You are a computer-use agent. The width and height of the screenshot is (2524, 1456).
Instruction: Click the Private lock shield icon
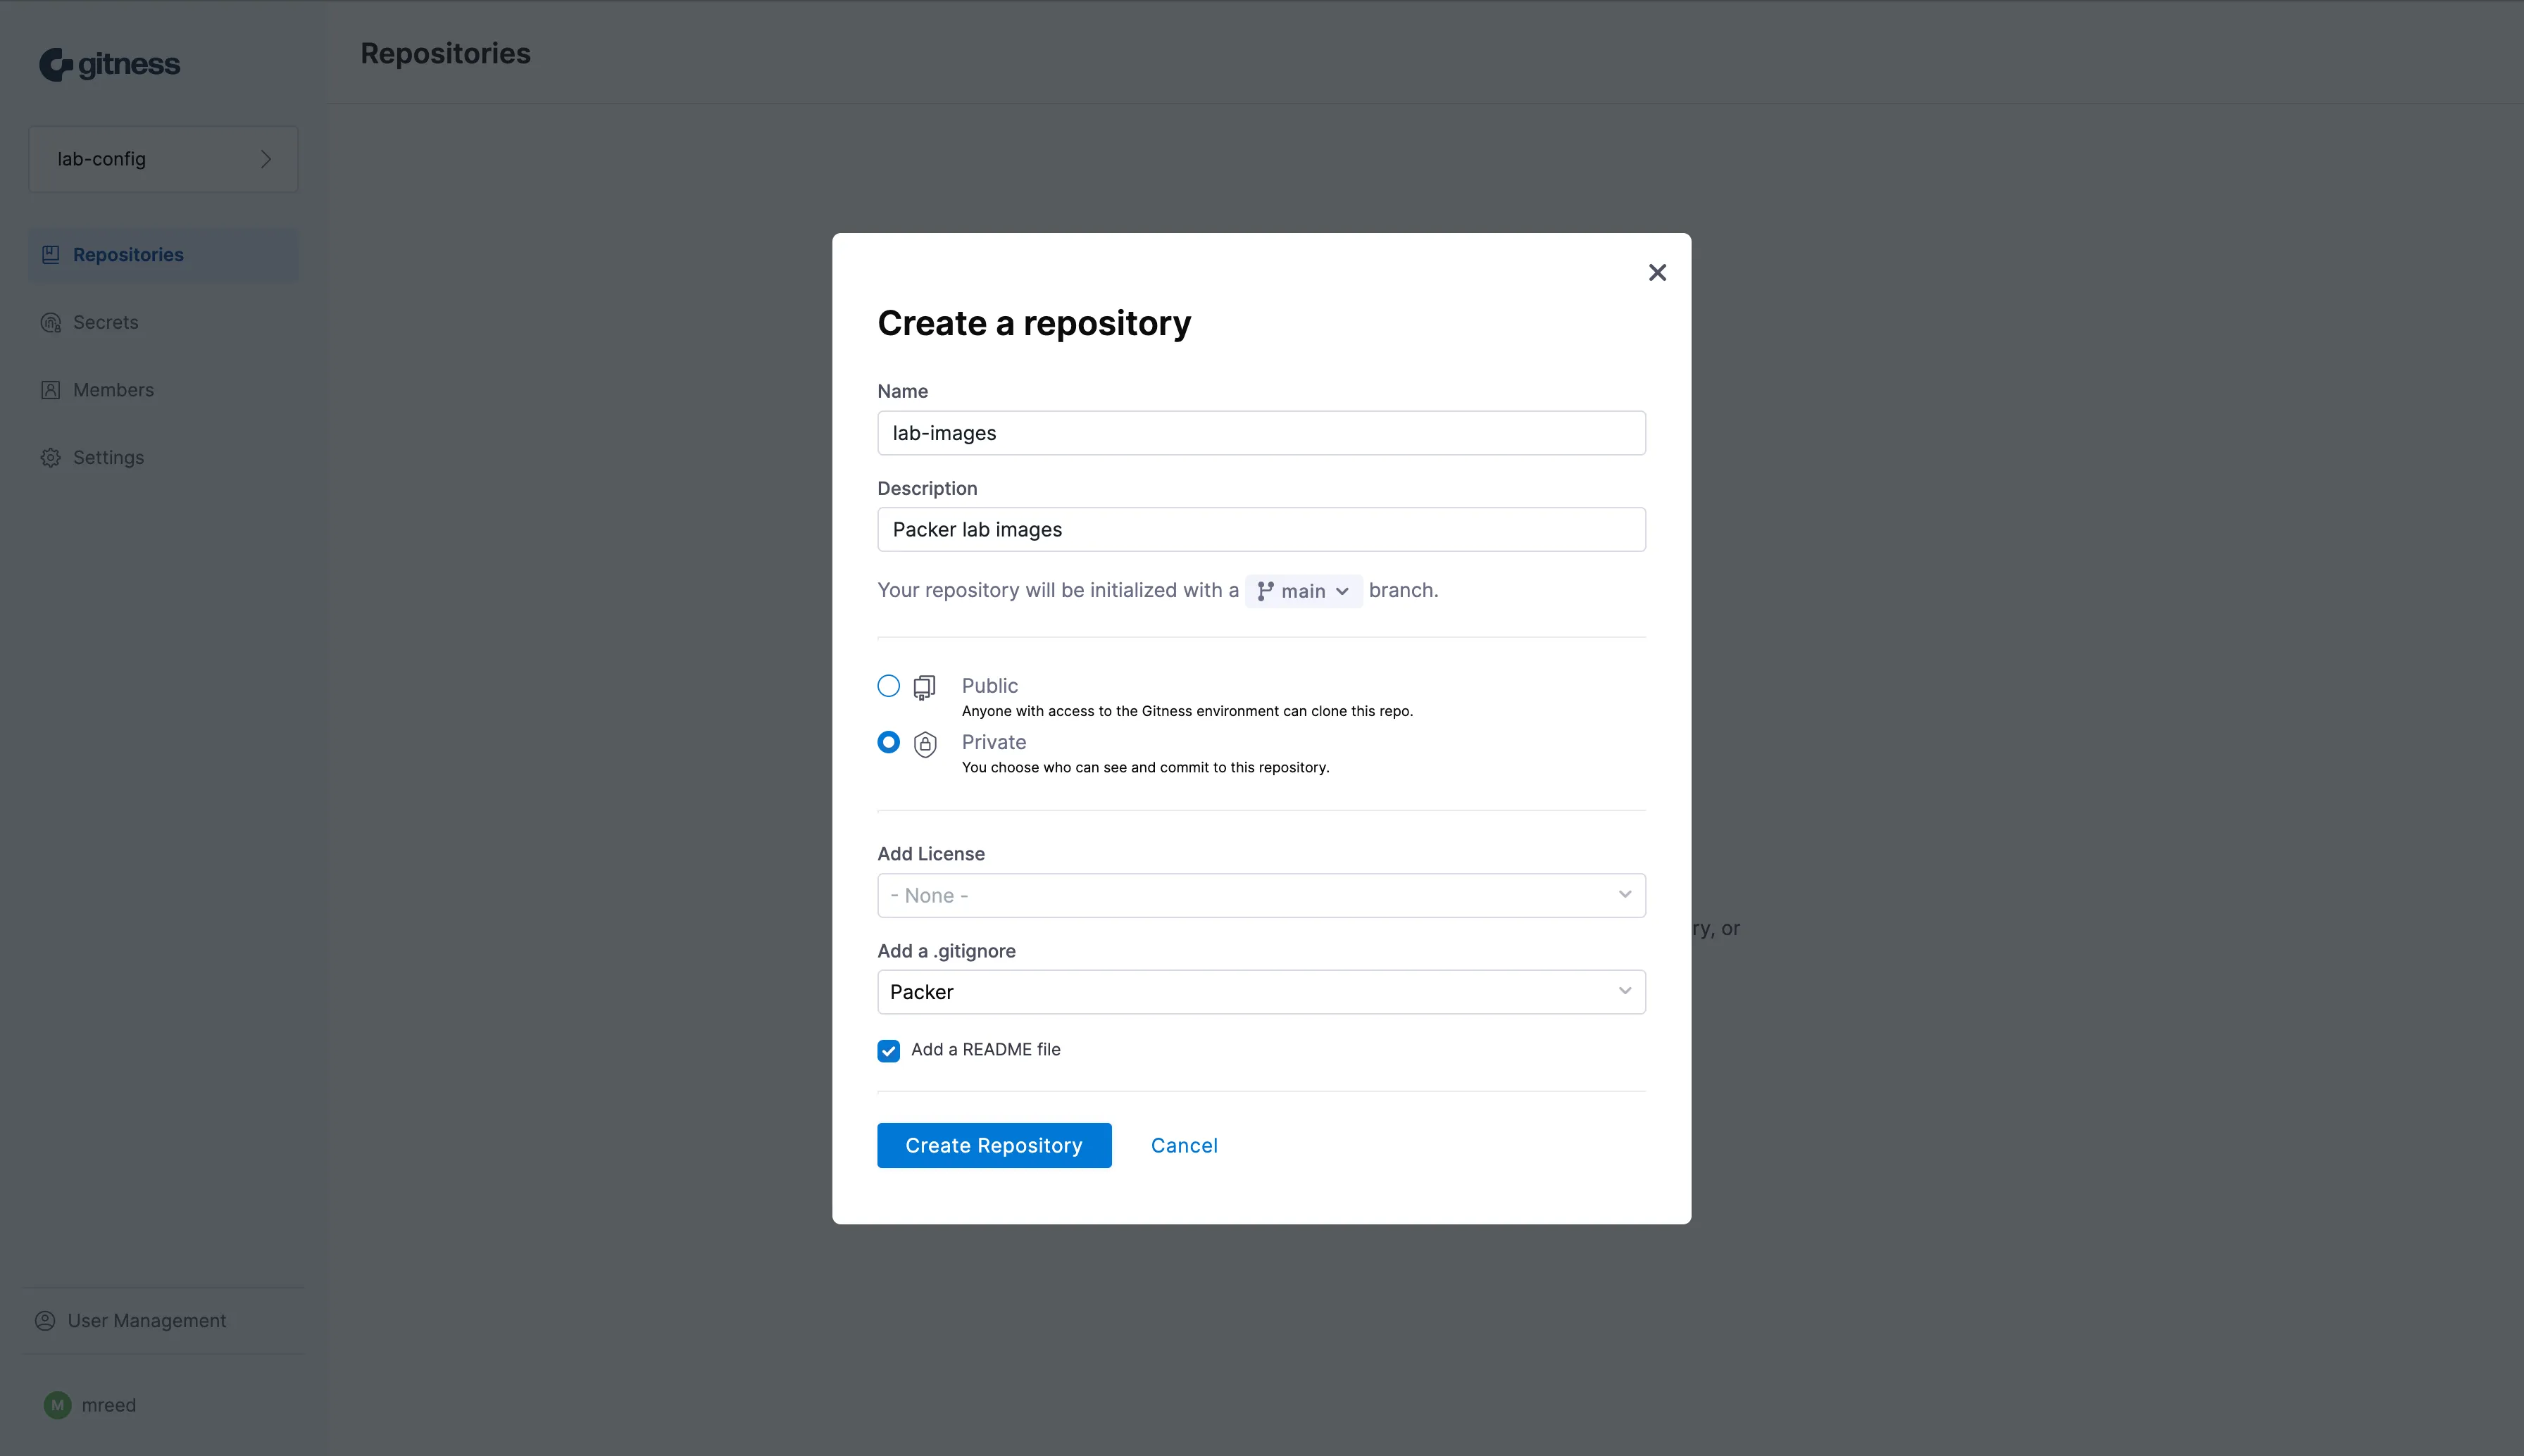click(925, 744)
